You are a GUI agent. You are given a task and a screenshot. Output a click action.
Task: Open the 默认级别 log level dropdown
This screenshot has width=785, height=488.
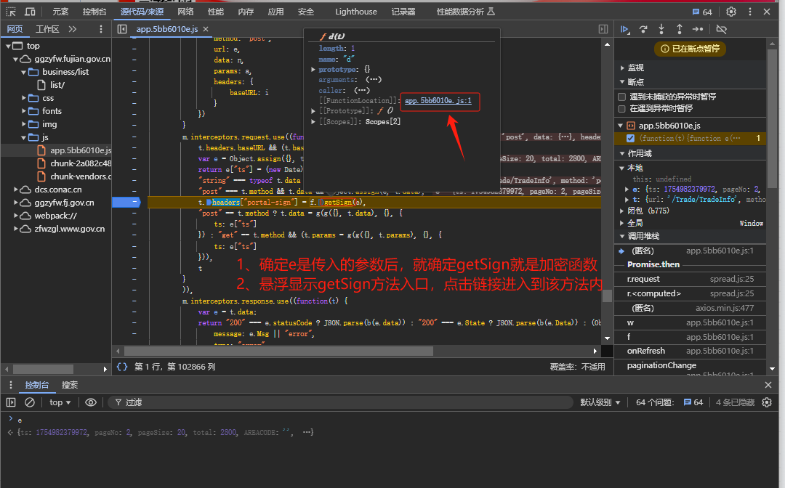tap(600, 402)
